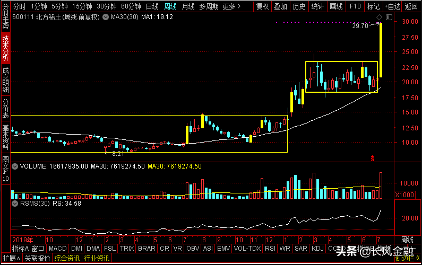Click the 周线 label beside time axis

[407, 240]
